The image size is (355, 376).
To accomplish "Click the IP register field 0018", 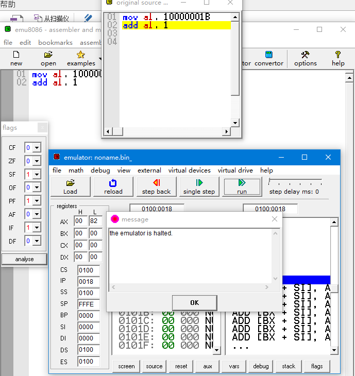I will click(x=89, y=282).
